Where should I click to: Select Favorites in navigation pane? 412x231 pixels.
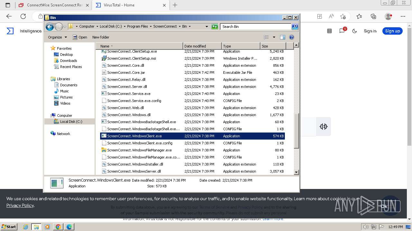(64, 48)
